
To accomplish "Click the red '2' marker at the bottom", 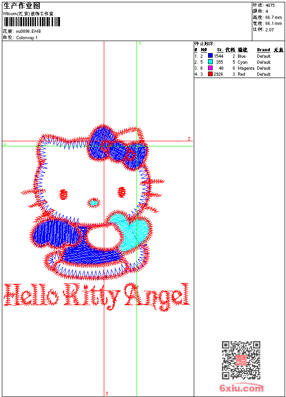I will (107, 393).
